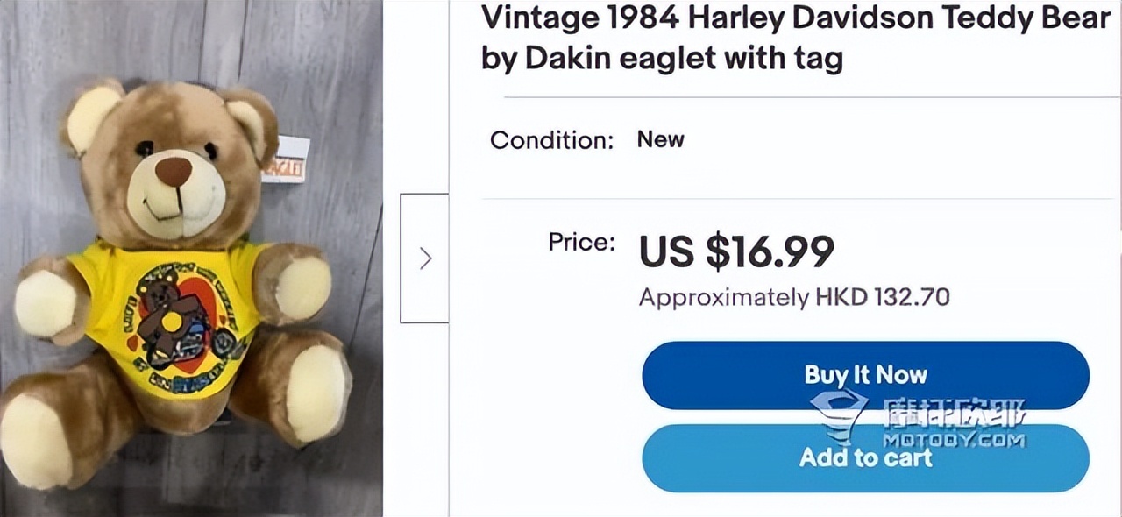Image resolution: width=1122 pixels, height=517 pixels.
Task: Click the Approximately HKD 132.70 conversion text
Action: 794,297
